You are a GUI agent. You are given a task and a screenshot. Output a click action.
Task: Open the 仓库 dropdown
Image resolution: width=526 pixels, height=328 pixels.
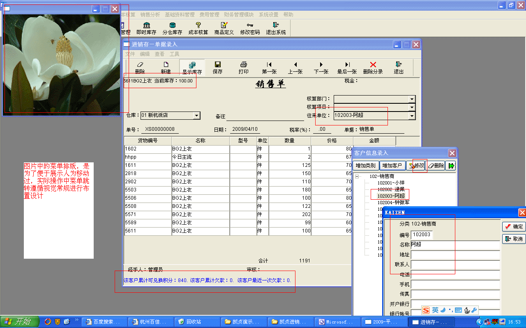[196, 116]
